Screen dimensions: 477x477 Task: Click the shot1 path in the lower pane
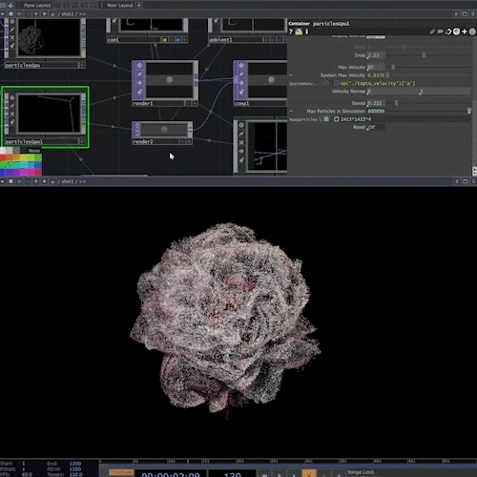pyautogui.click(x=67, y=181)
